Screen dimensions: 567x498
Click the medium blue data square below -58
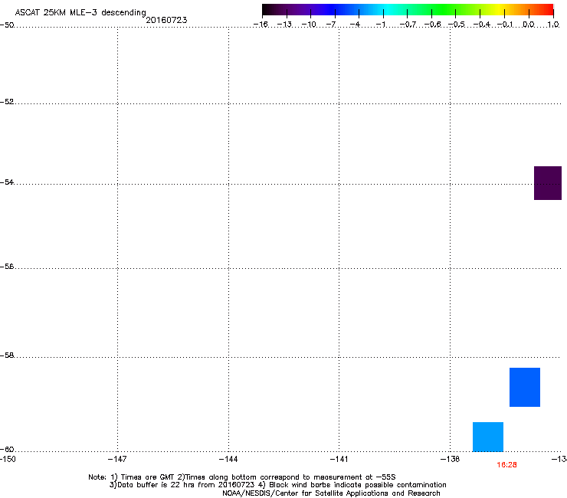[x=525, y=387]
